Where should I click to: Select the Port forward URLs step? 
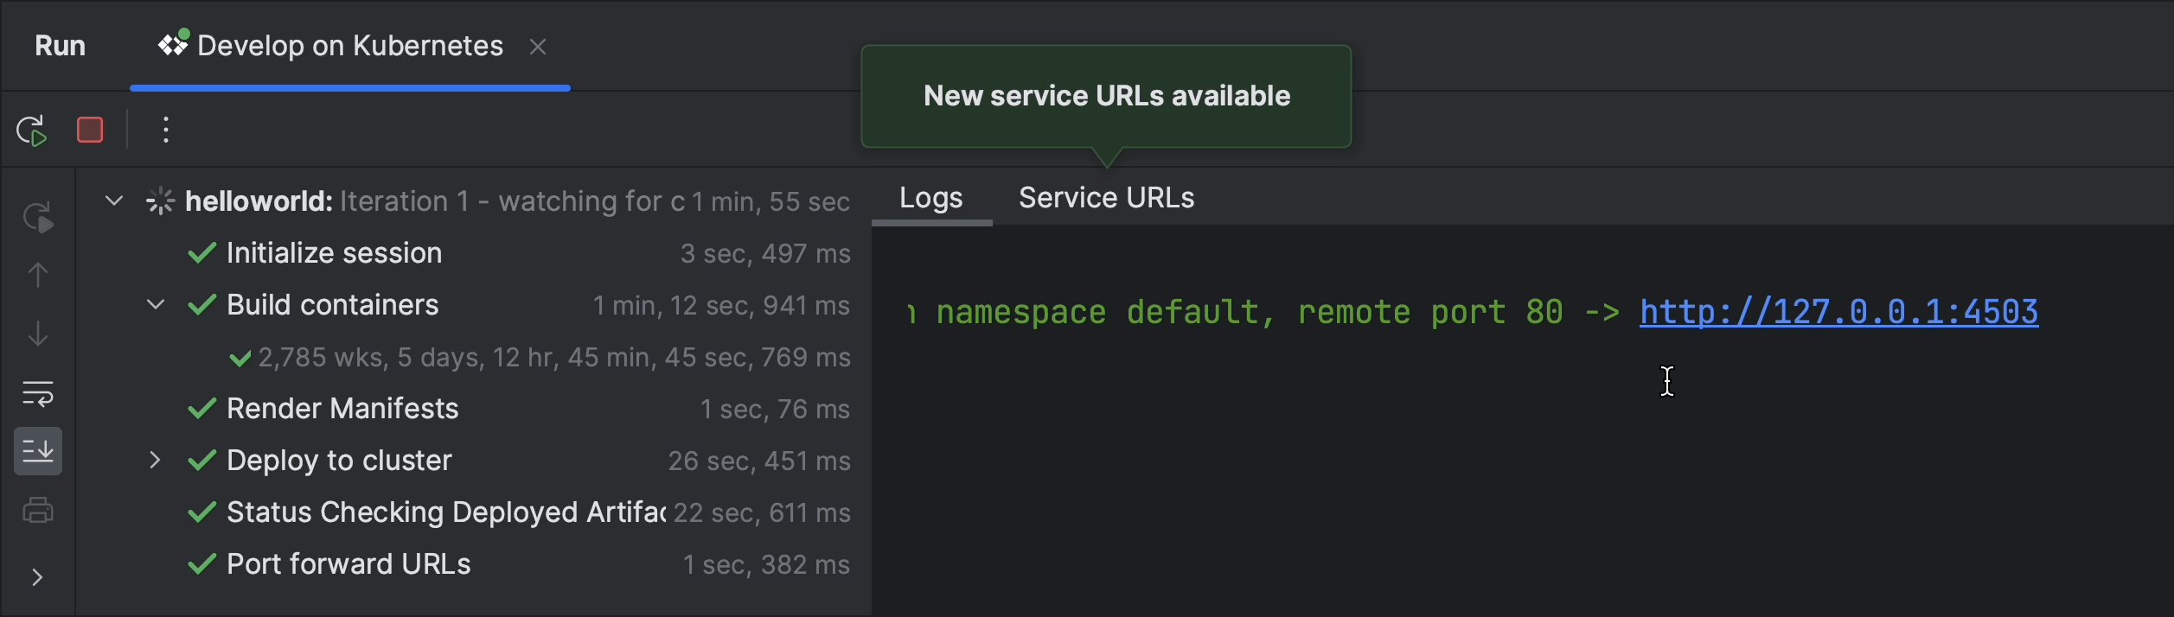point(348,564)
